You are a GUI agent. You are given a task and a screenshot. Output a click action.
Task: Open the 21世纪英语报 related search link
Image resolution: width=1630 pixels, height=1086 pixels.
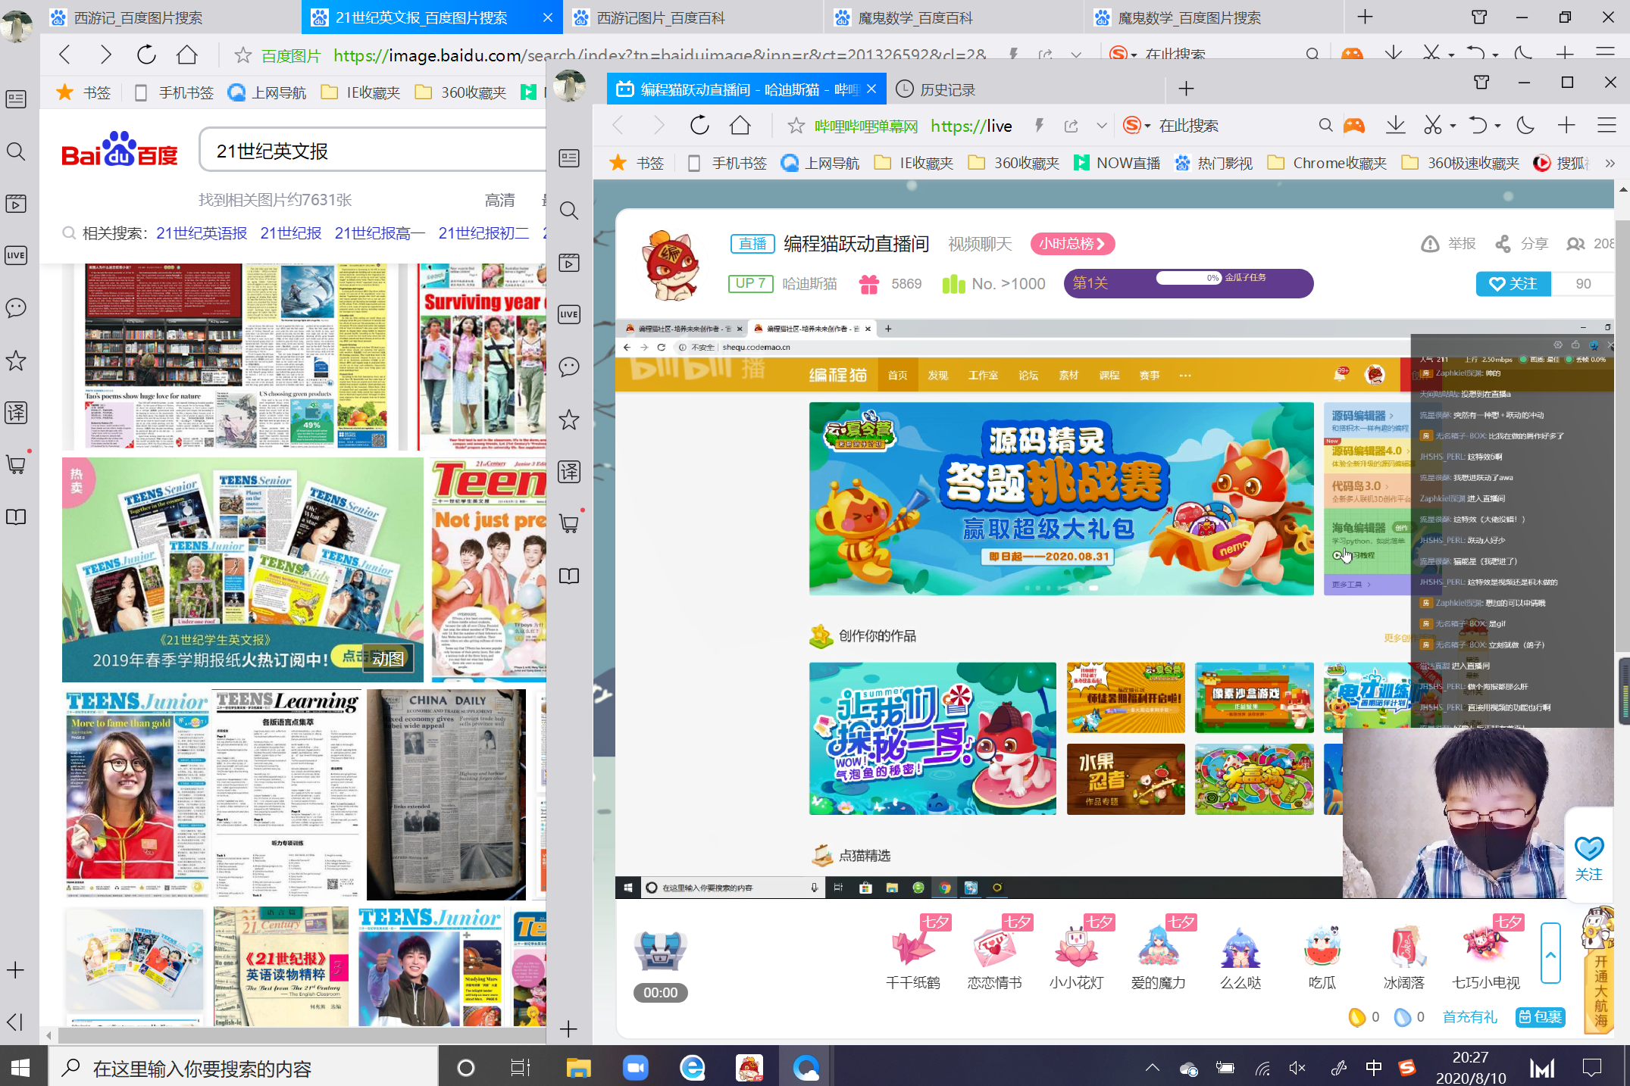pos(202,233)
